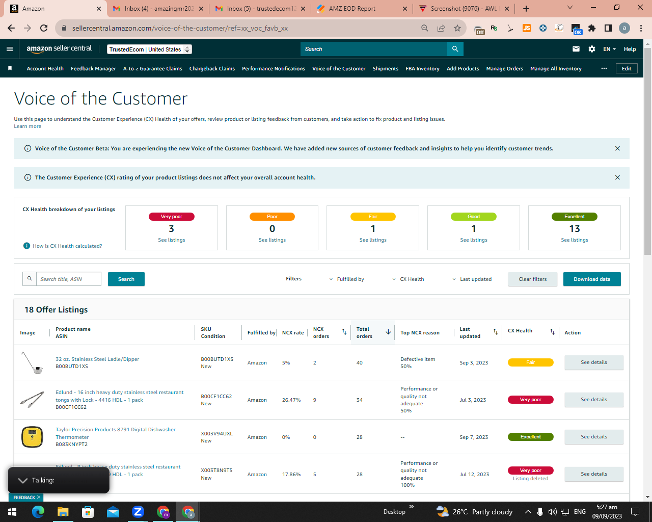Open the Chrome extensions puzzle icon

pyautogui.click(x=592, y=28)
